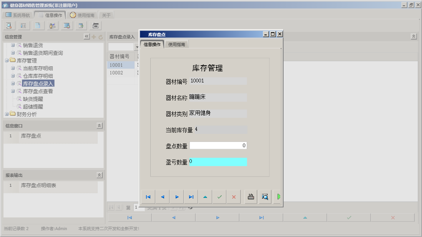The image size is (422, 237).
Task: Click the person with chart toolbar icon
Action: 52,25
